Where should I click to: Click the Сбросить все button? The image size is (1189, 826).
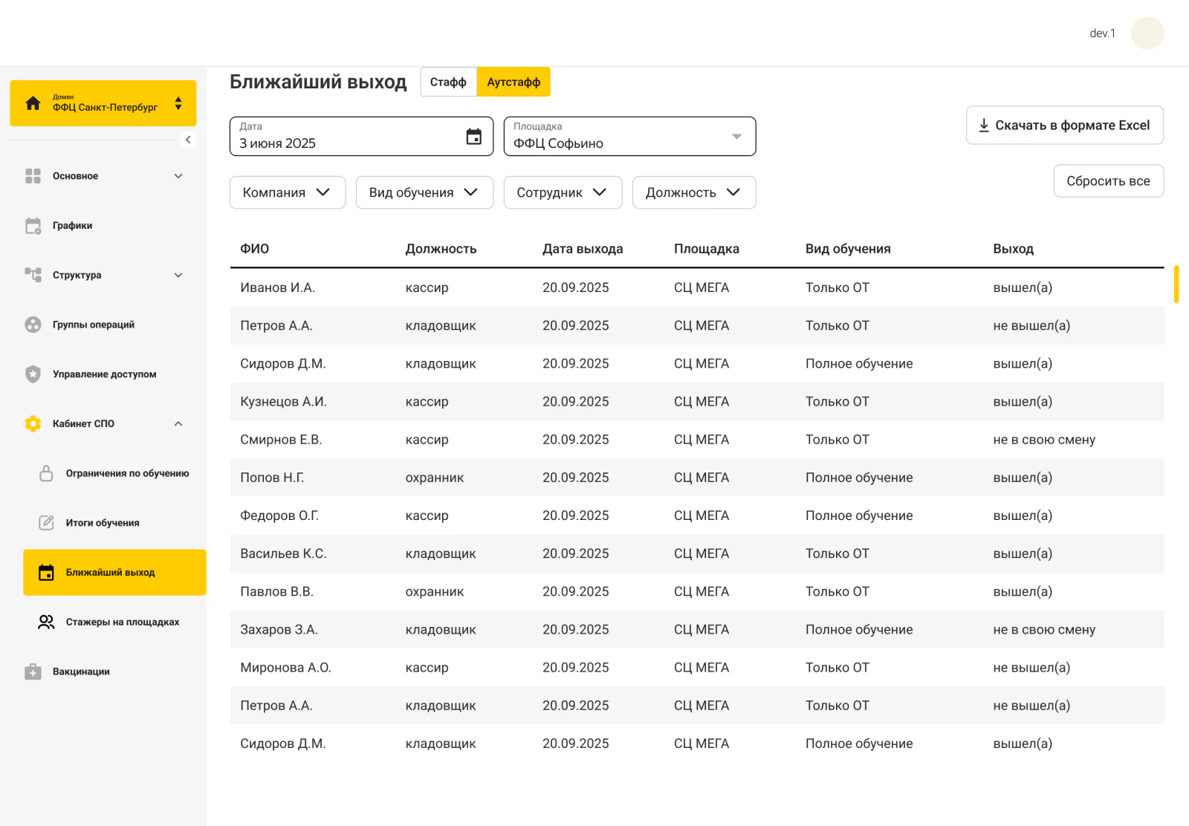[x=1108, y=181]
